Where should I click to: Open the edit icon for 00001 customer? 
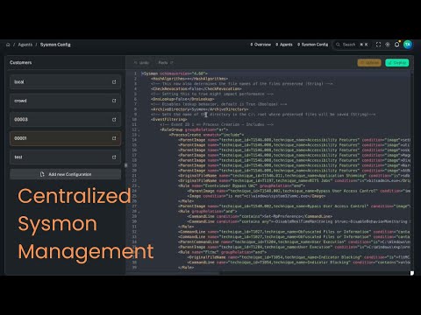(114, 138)
